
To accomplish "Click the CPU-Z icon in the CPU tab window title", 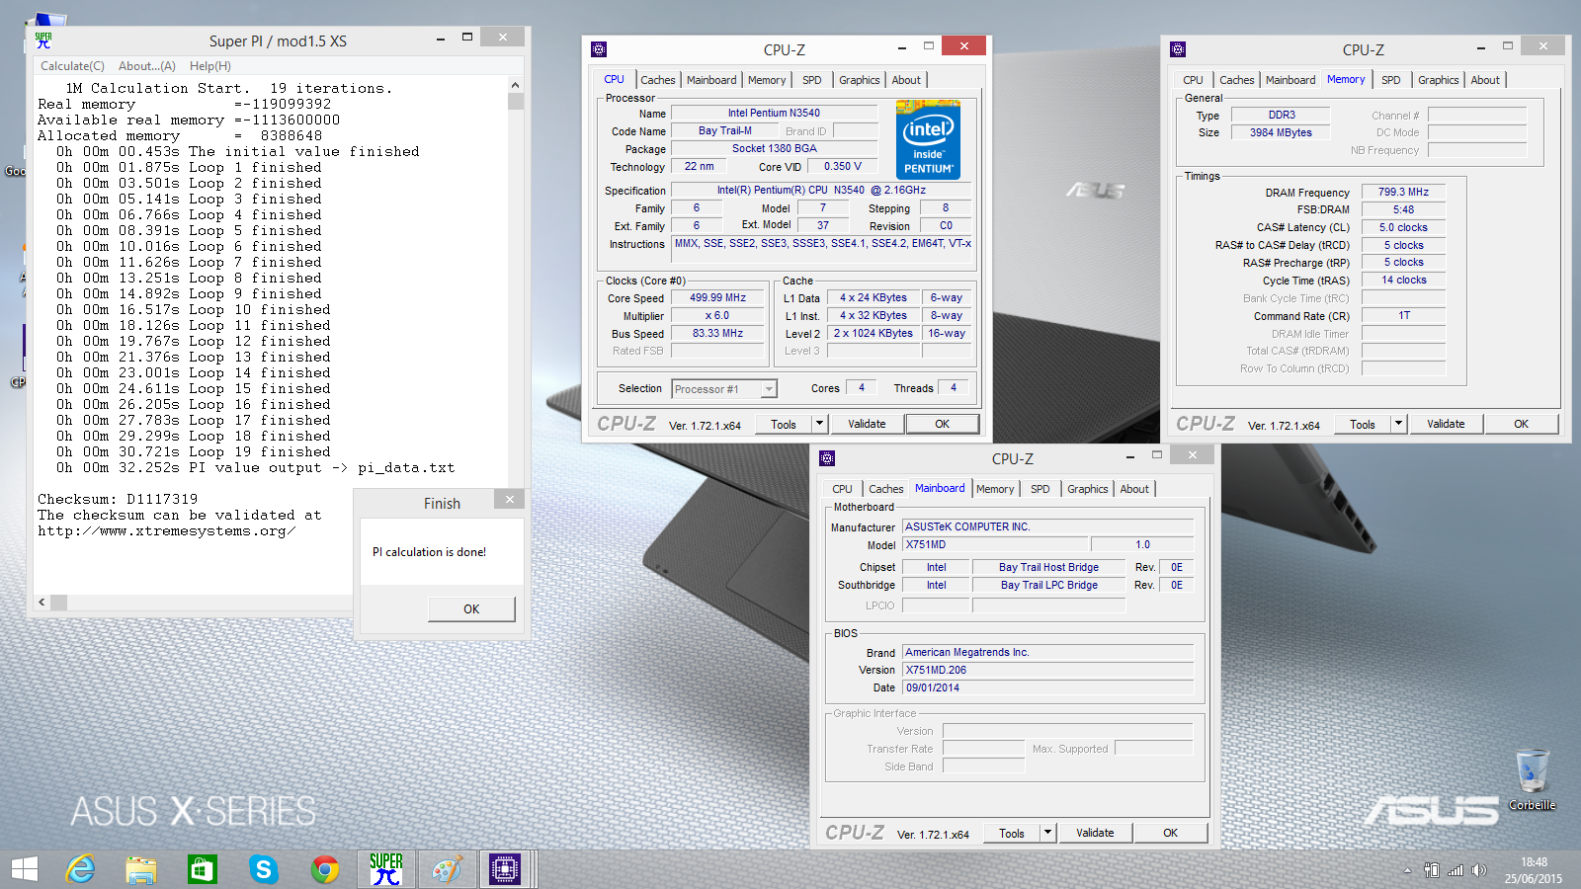I will point(599,49).
